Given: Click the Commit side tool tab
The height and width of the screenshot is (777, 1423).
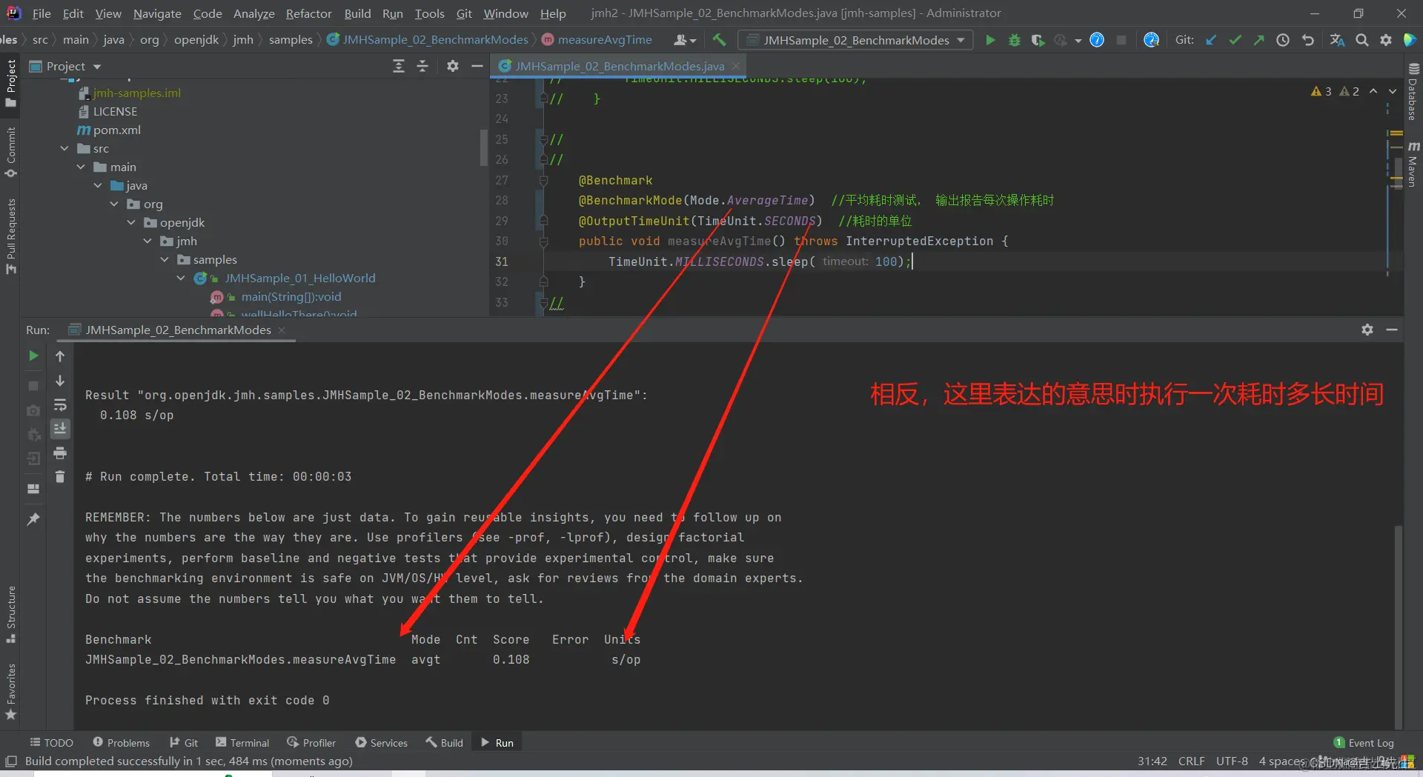Looking at the screenshot, I should pyautogui.click(x=10, y=152).
